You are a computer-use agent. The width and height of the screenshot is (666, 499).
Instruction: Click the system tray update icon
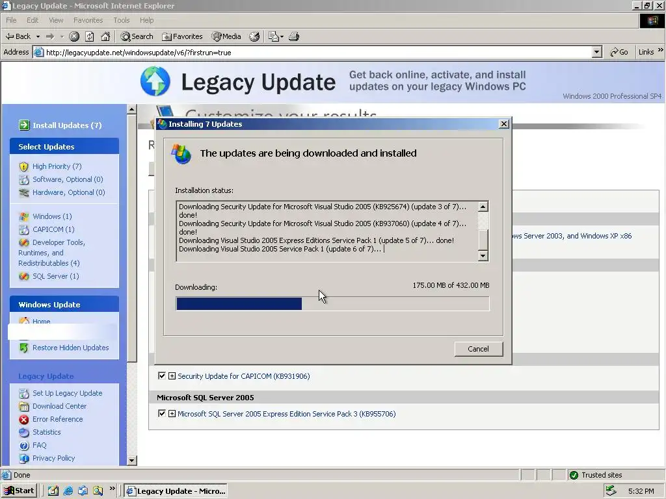pos(611,491)
